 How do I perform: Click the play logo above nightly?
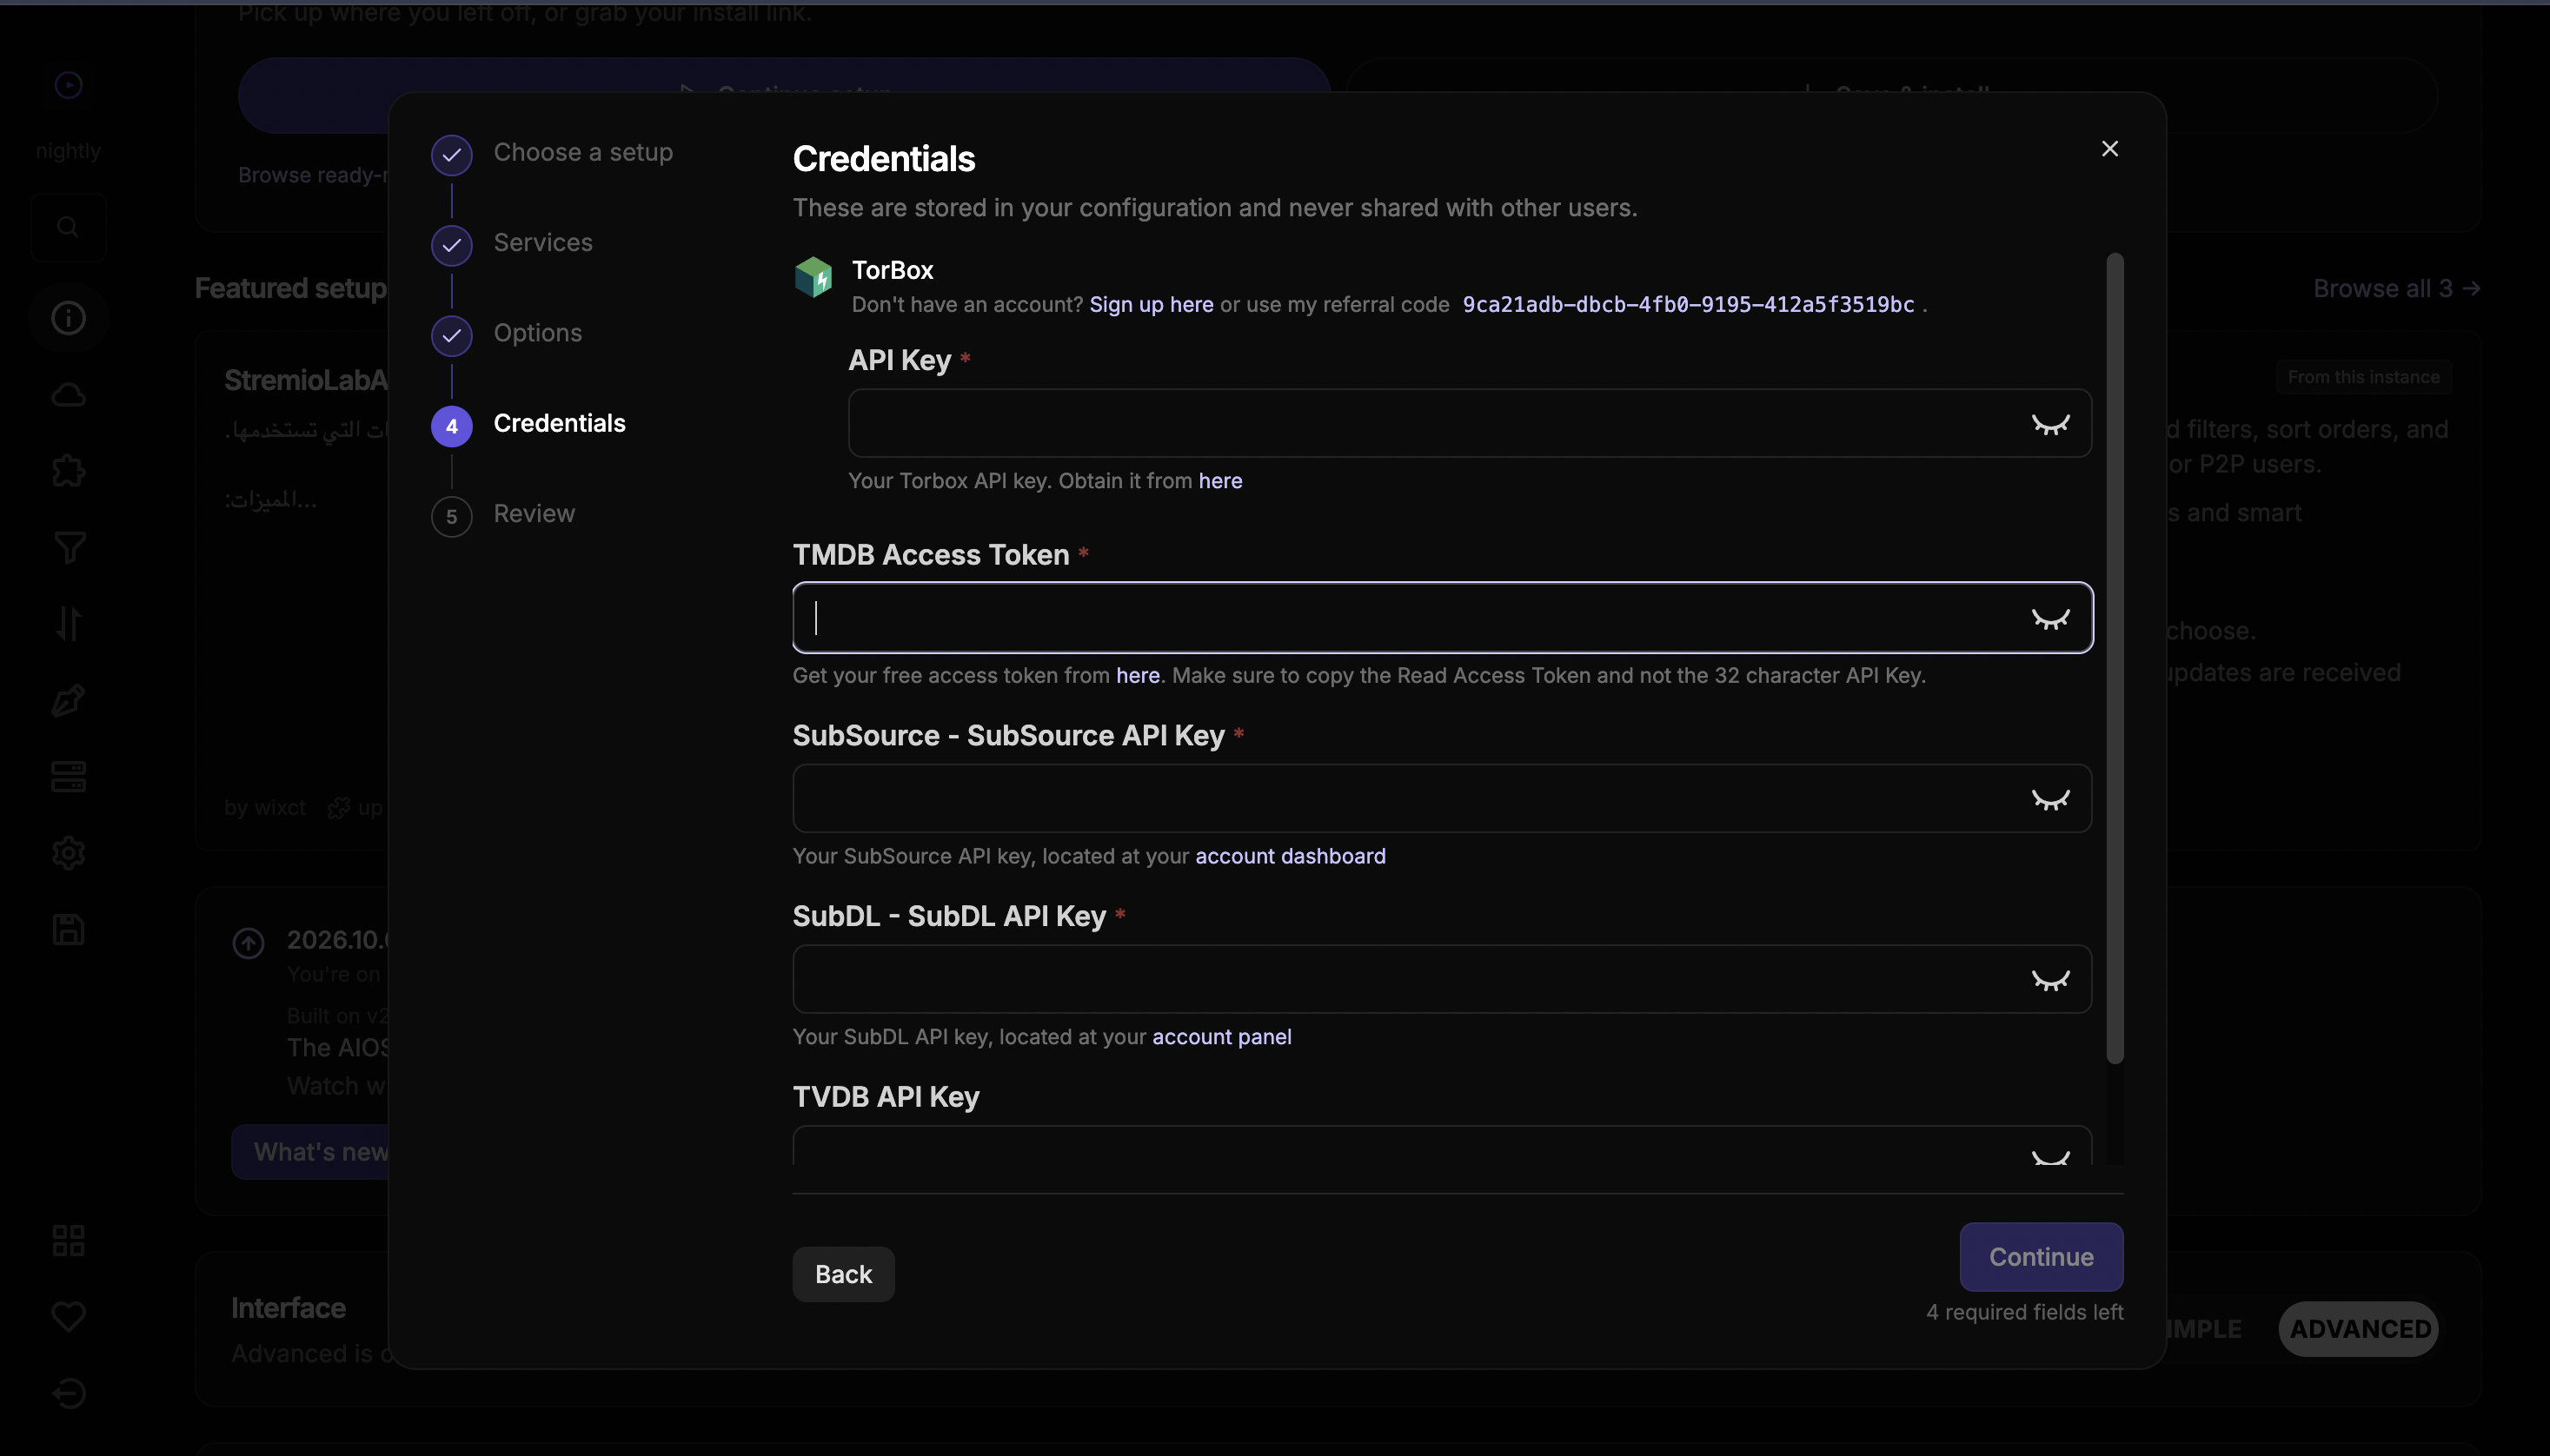pyautogui.click(x=68, y=85)
